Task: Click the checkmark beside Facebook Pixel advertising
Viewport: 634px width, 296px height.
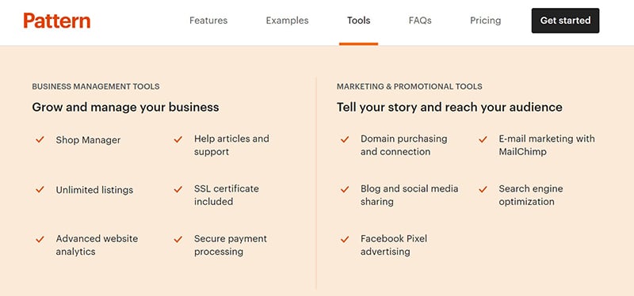Action: point(345,240)
